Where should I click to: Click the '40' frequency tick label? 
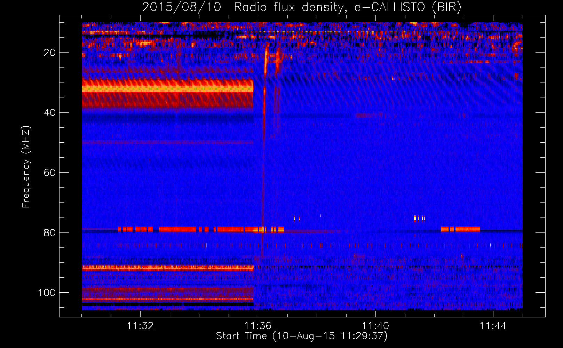pos(50,112)
